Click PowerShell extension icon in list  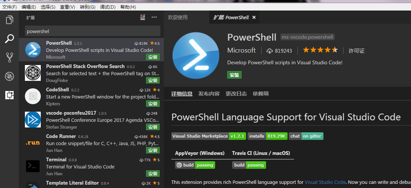[33, 50]
